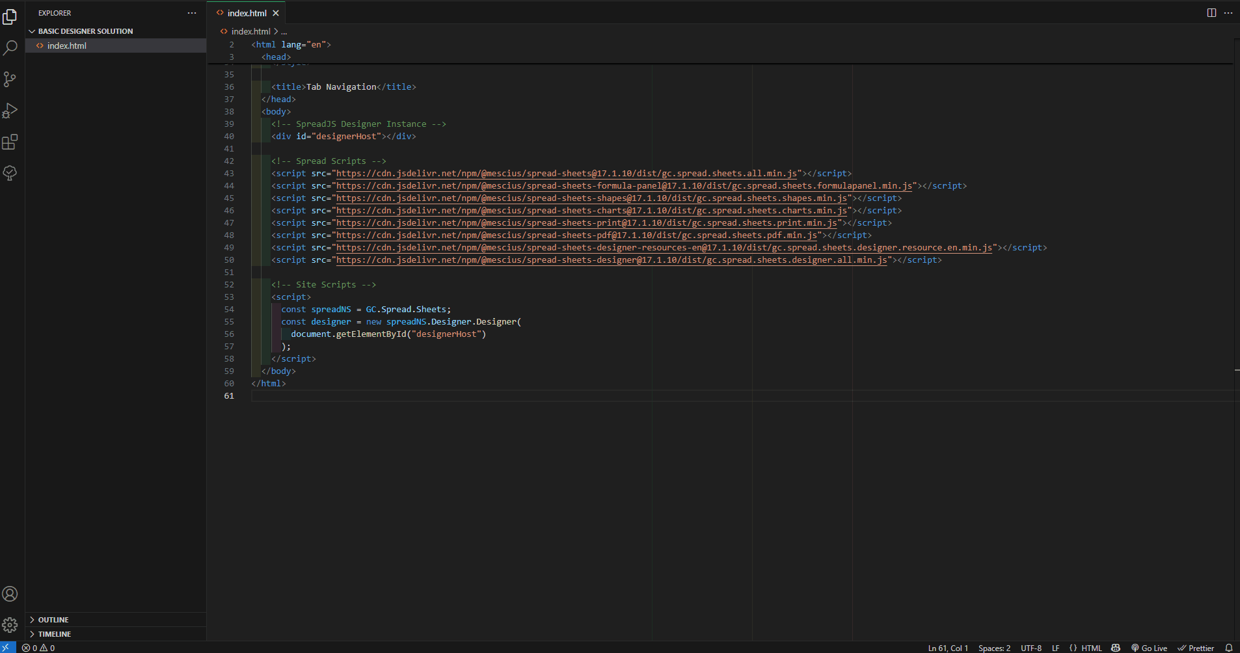Click line number 61 in the gutter
The height and width of the screenshot is (653, 1240).
[229, 396]
